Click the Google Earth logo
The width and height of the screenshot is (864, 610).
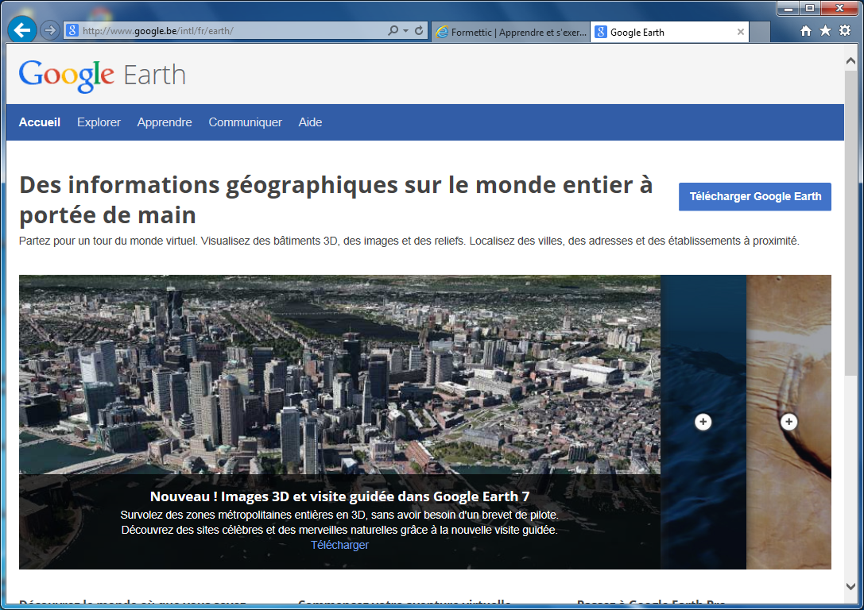103,75
